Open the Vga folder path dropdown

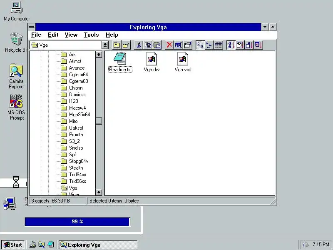[105, 45]
